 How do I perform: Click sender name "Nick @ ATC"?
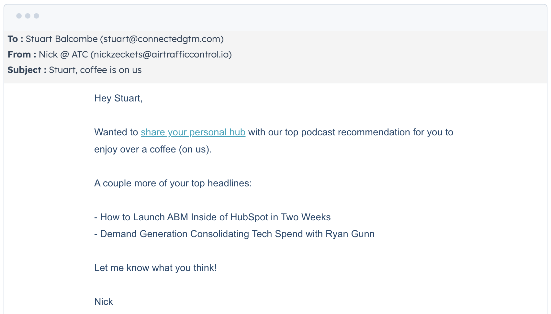[x=63, y=55]
